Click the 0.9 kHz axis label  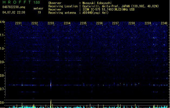(2, 62)
